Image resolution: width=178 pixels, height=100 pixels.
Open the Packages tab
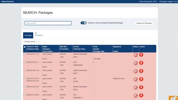click(x=28, y=35)
